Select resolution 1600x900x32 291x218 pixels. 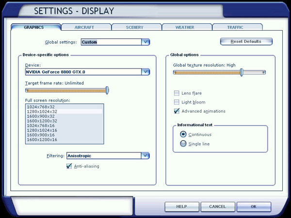[x=65, y=116]
